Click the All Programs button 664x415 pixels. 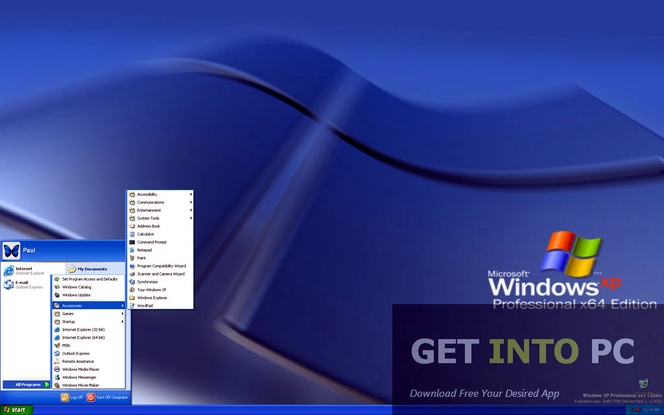[26, 385]
